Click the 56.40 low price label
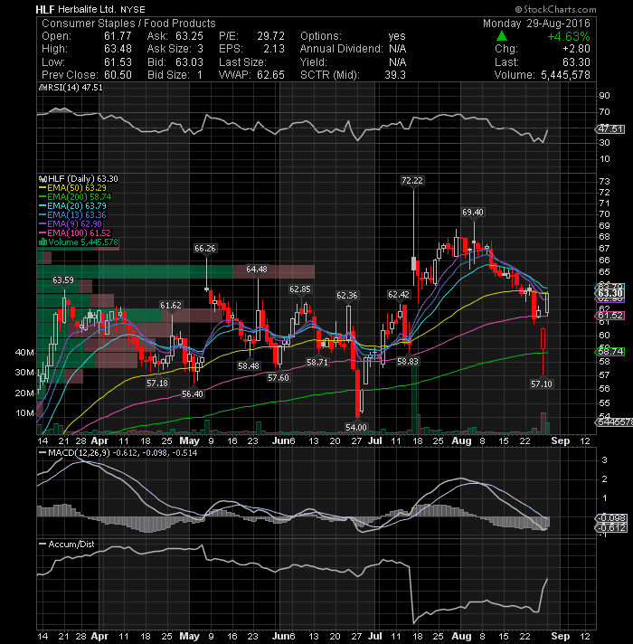 coord(193,393)
